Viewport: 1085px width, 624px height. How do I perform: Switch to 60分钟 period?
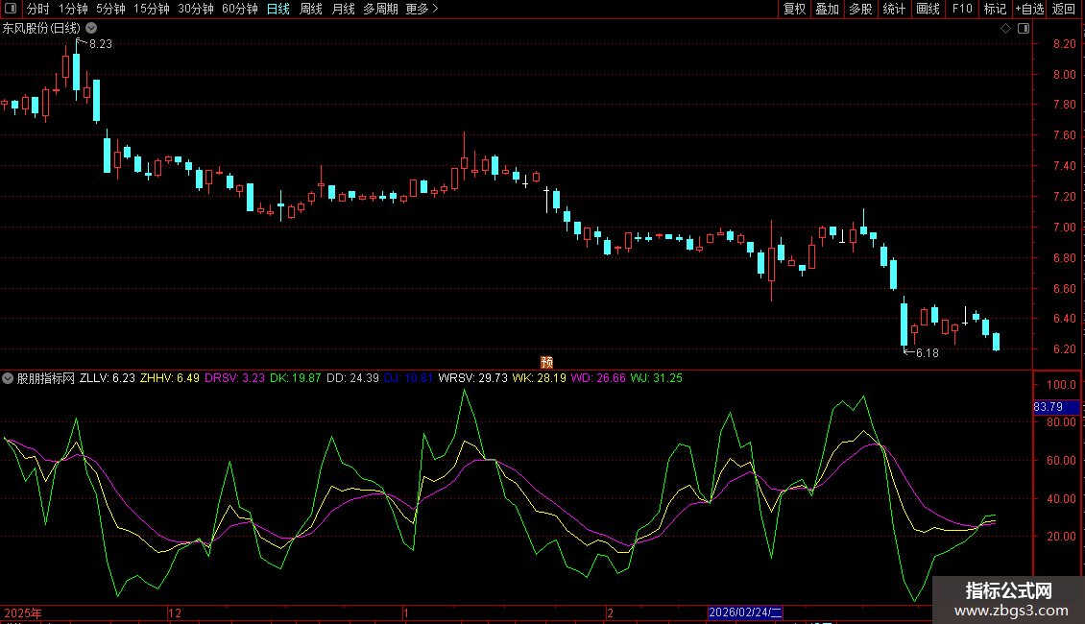pyautogui.click(x=239, y=9)
